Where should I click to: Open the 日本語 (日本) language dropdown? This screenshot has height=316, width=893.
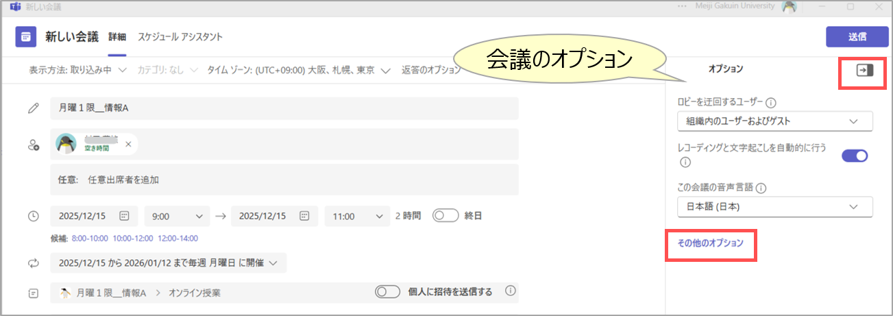point(773,206)
